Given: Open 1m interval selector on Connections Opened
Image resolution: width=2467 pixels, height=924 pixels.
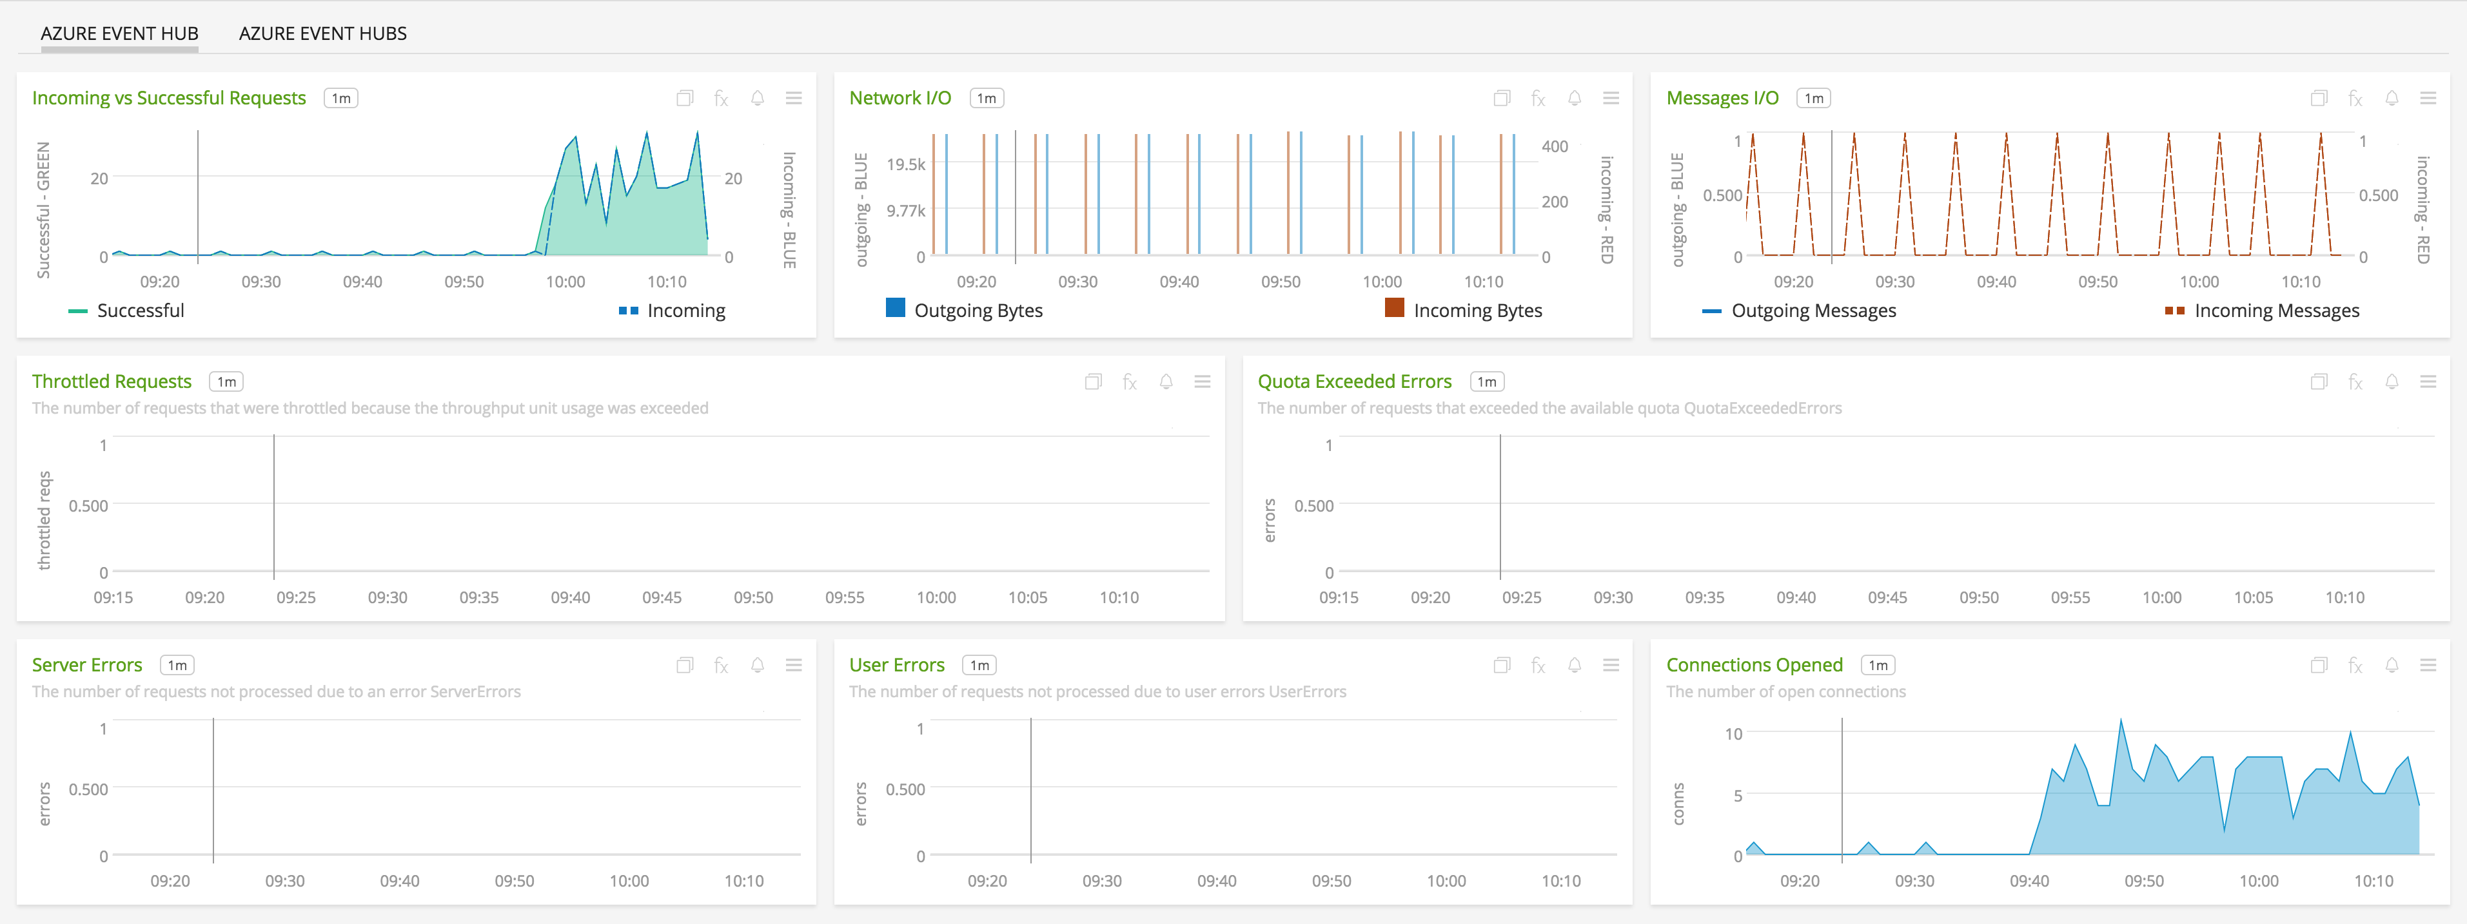Looking at the screenshot, I should click(x=1877, y=666).
